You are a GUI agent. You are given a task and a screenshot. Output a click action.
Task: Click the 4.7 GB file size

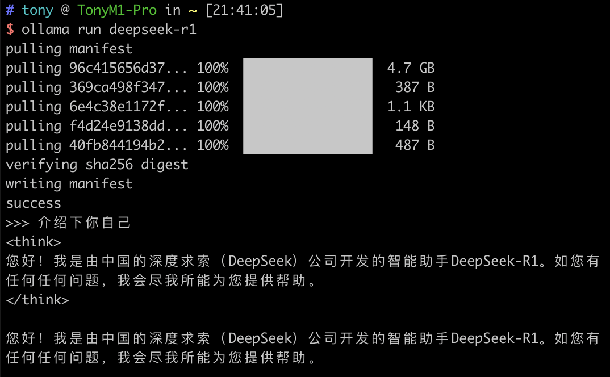(410, 68)
